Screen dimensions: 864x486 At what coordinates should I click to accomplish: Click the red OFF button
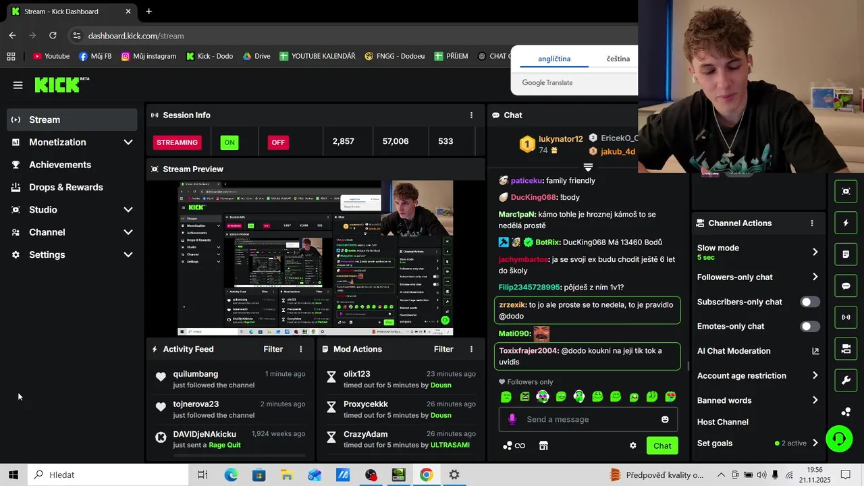(277, 142)
